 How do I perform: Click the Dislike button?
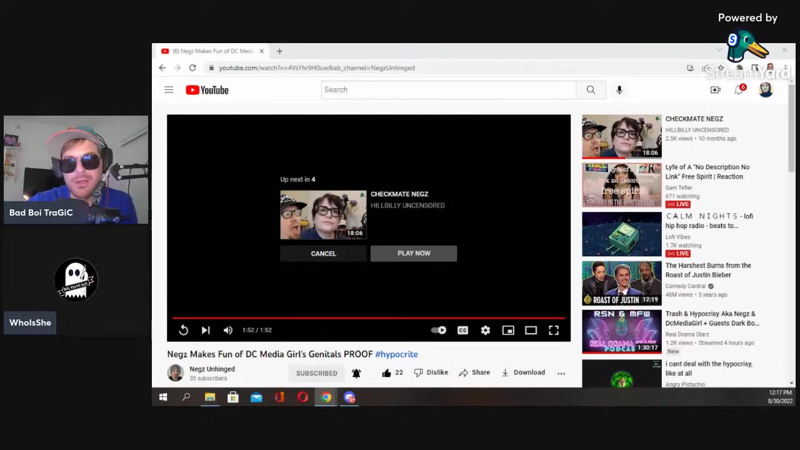click(431, 372)
